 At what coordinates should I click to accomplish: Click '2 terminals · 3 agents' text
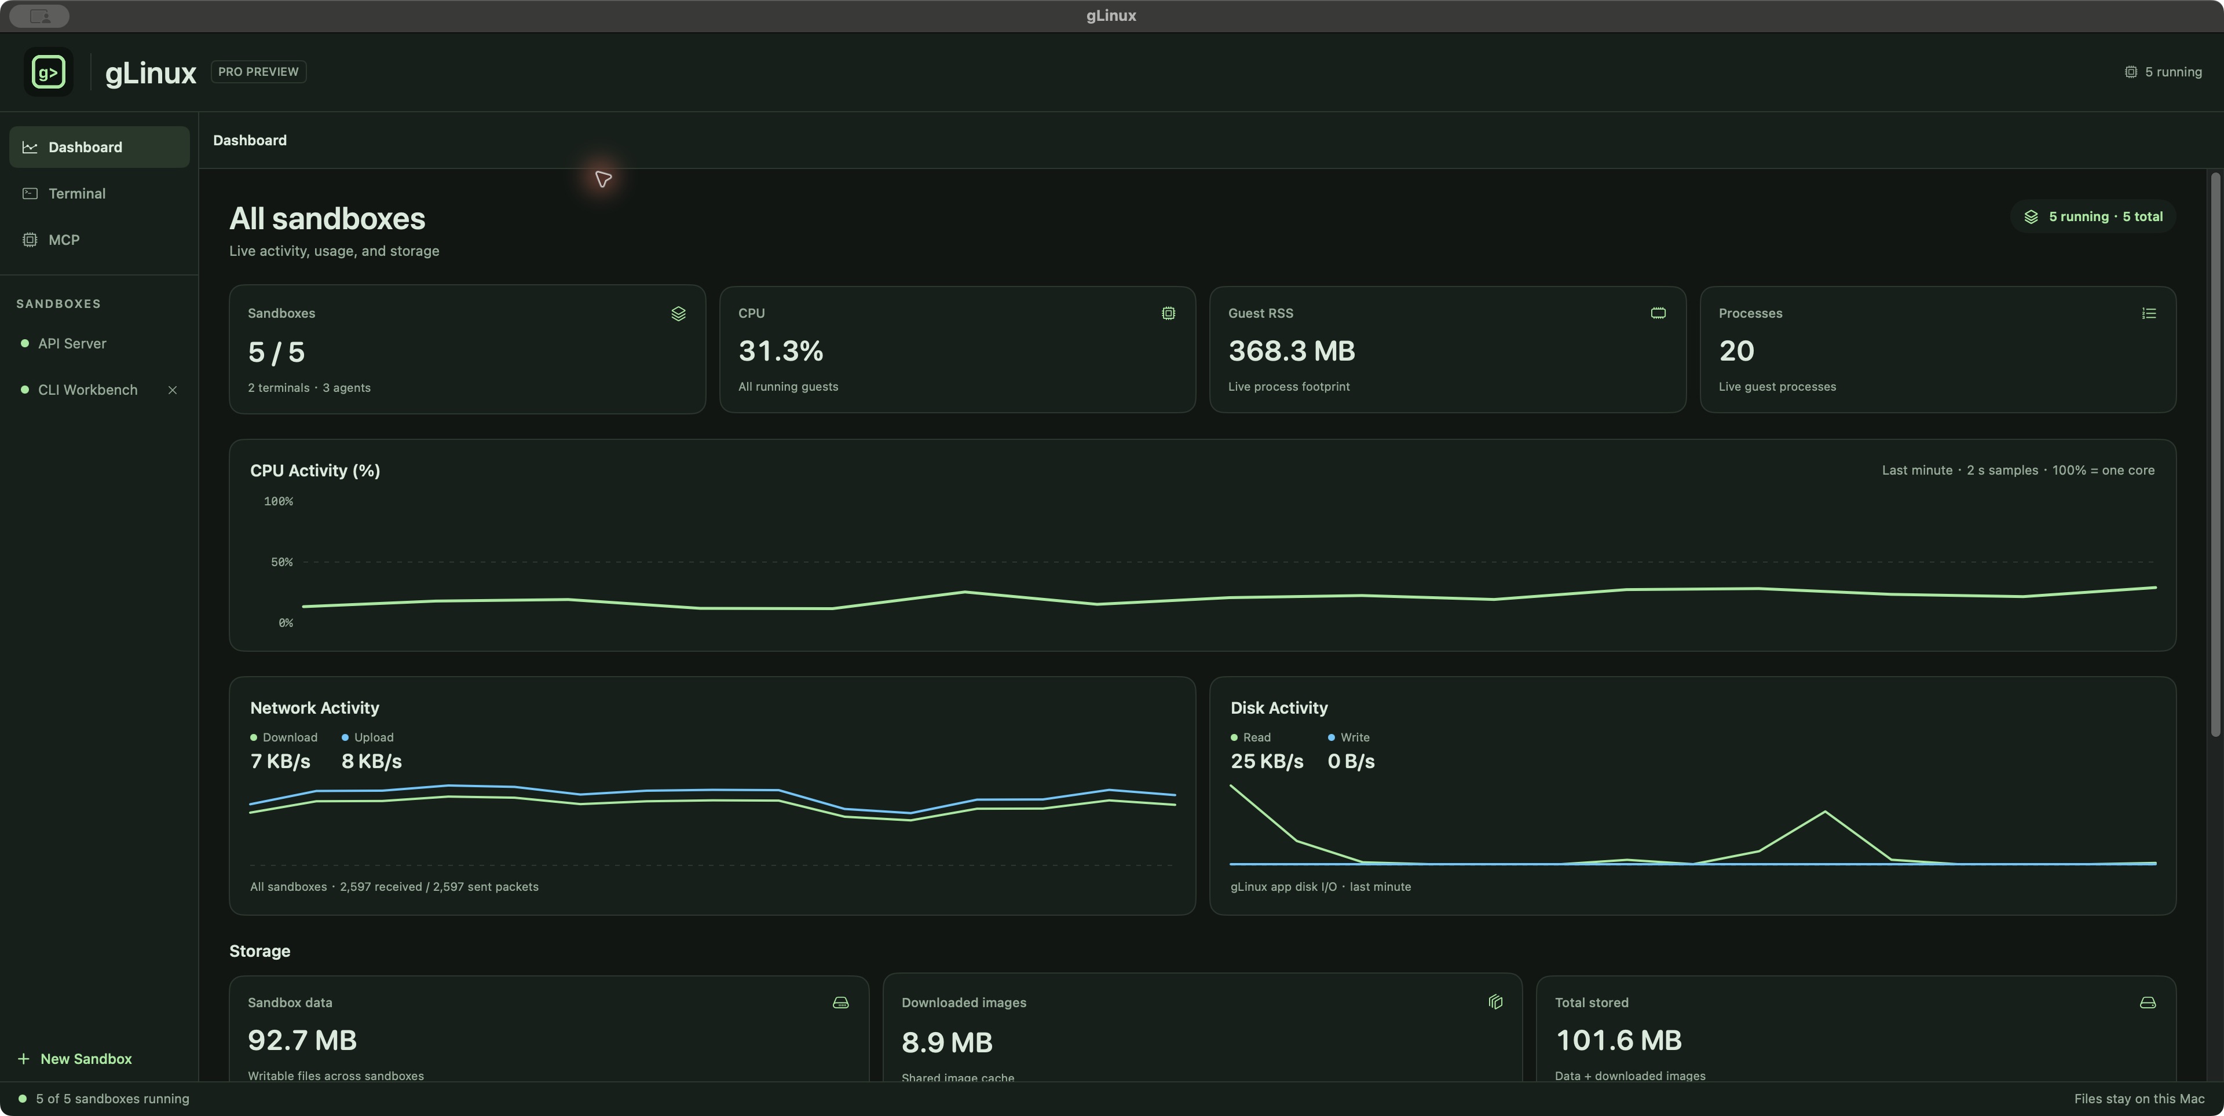309,388
